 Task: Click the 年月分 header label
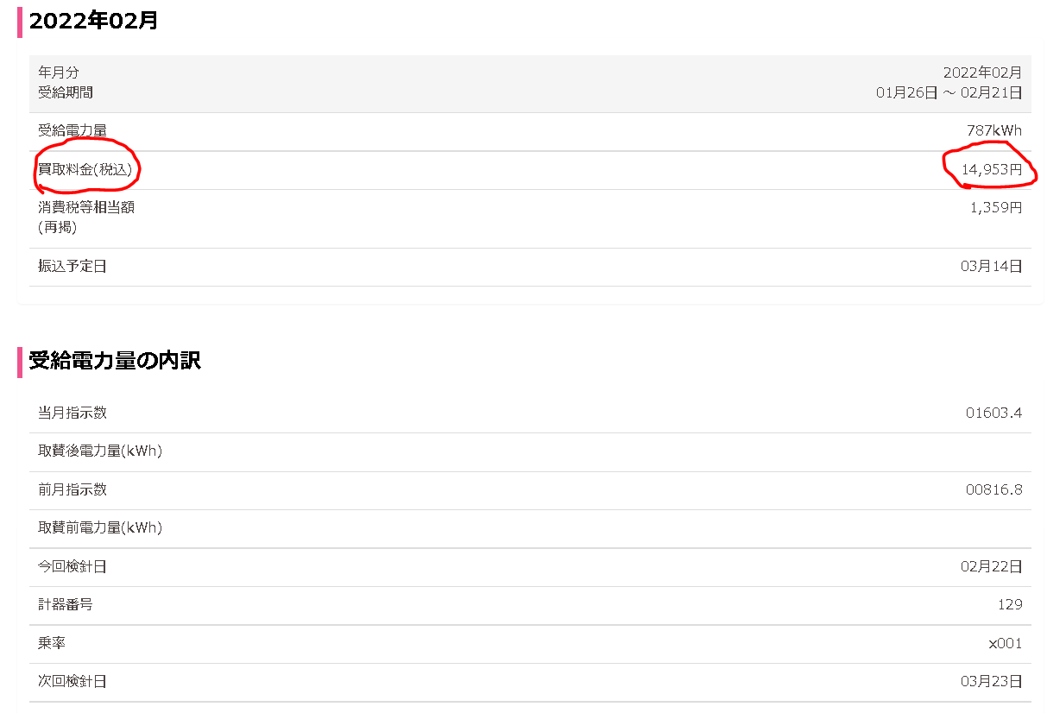(x=59, y=73)
